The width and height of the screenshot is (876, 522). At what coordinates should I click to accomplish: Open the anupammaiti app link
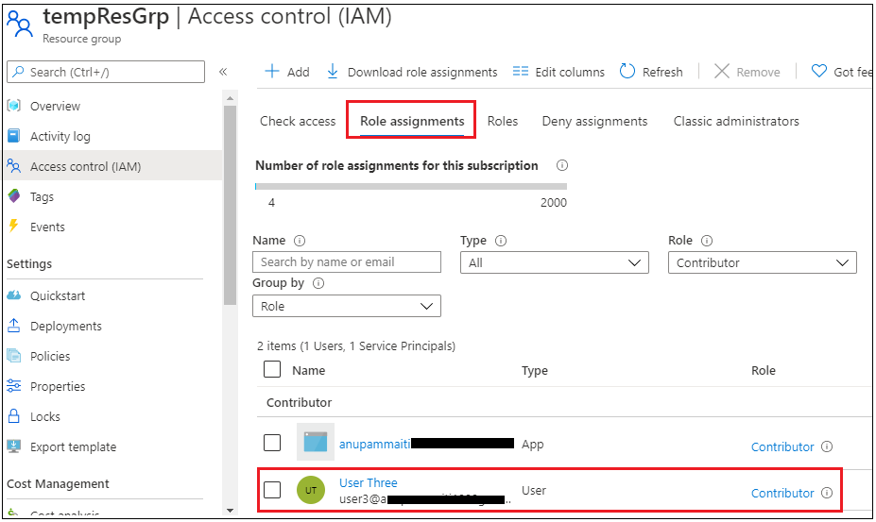(375, 444)
